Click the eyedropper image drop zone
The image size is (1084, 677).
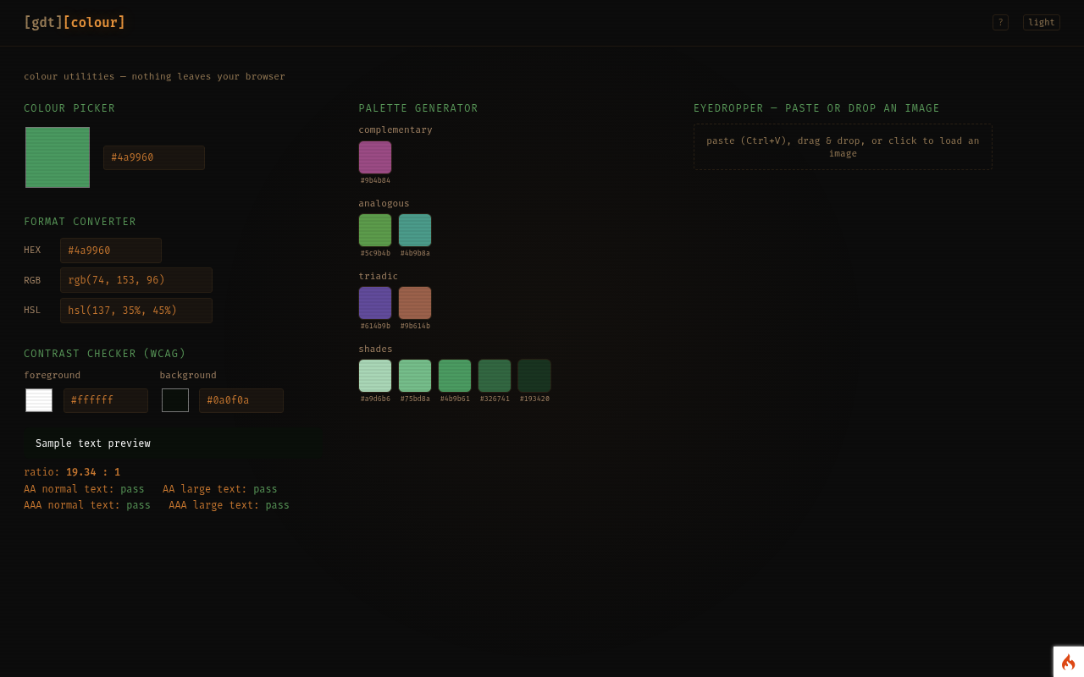(x=843, y=147)
